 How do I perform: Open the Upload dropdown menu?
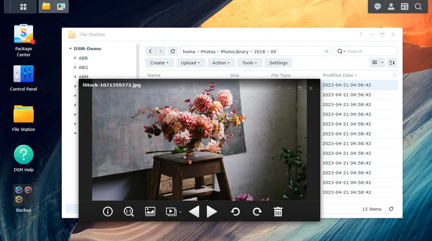(x=191, y=63)
